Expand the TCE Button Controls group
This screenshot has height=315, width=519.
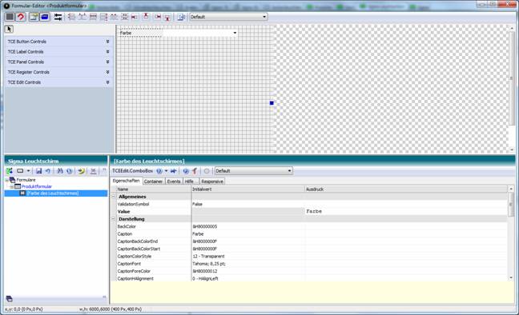coord(59,42)
